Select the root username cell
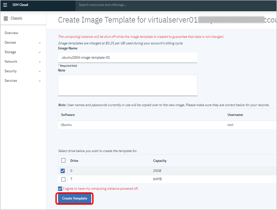Screen dimensions: 277x210 (230, 125)
